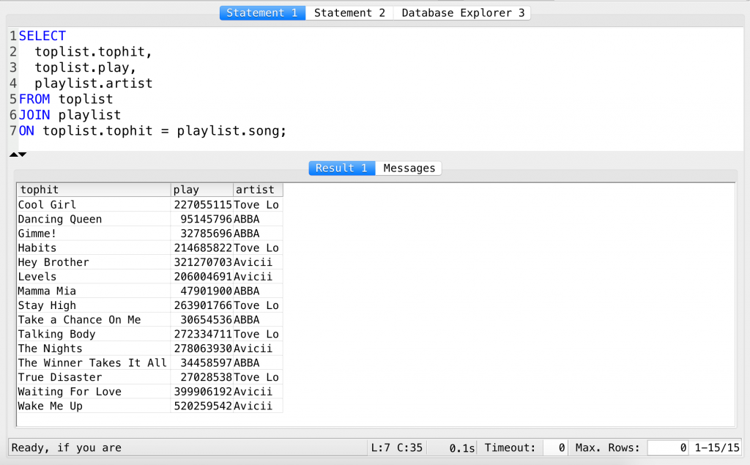Click the L:7 C:35 cursor position indicator
The image size is (750, 465).
(396, 447)
